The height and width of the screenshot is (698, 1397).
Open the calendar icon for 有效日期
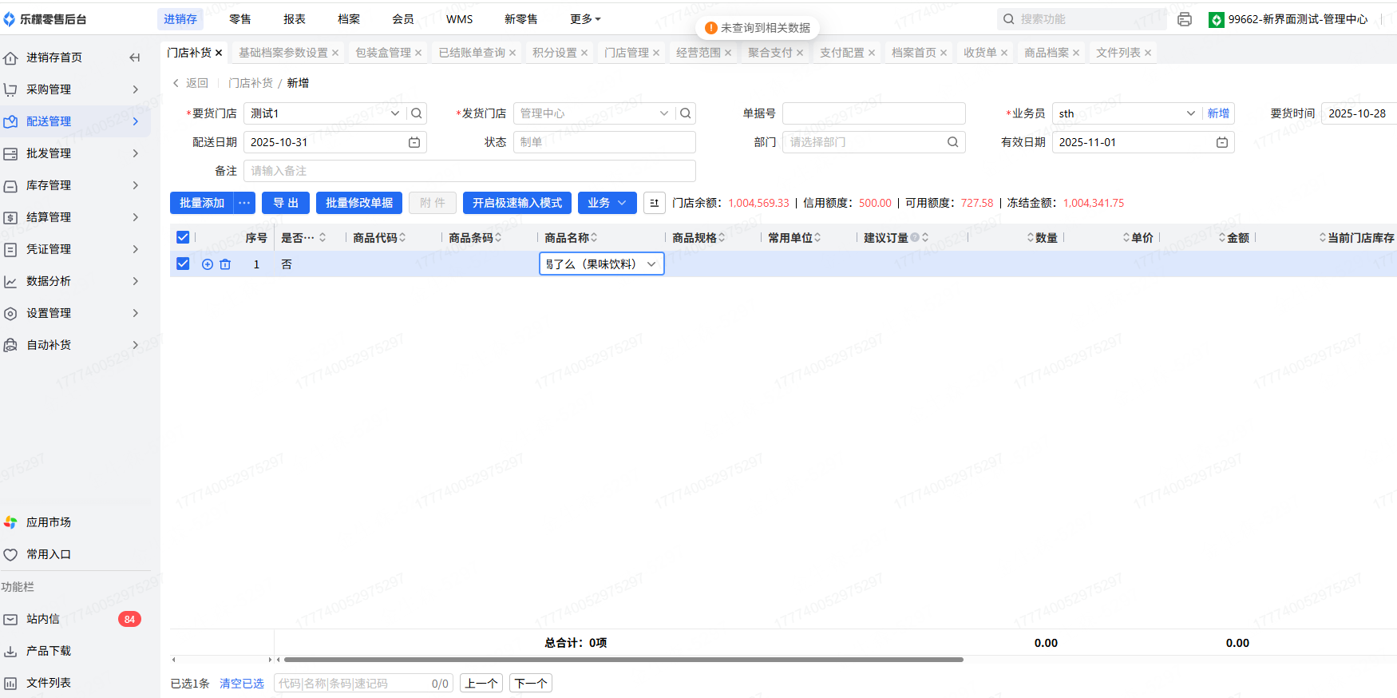(x=1221, y=142)
